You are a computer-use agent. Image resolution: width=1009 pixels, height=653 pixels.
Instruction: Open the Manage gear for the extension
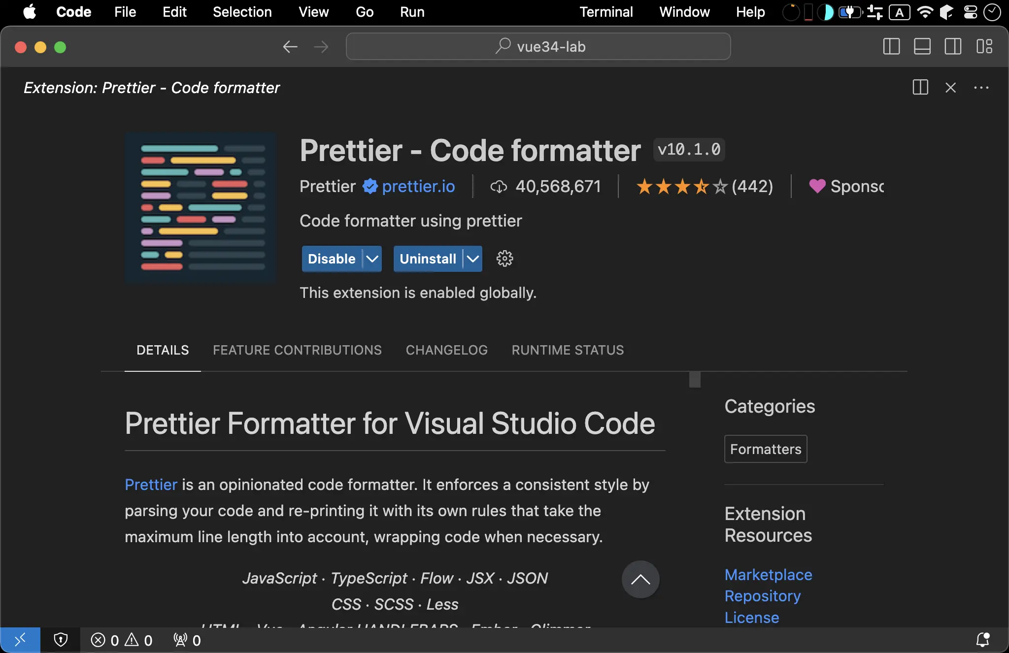click(x=504, y=259)
